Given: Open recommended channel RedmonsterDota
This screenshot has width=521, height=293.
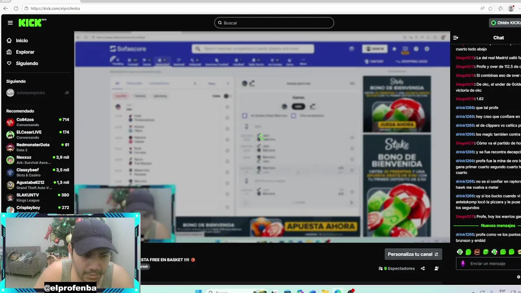Looking at the screenshot, I should (37, 147).
